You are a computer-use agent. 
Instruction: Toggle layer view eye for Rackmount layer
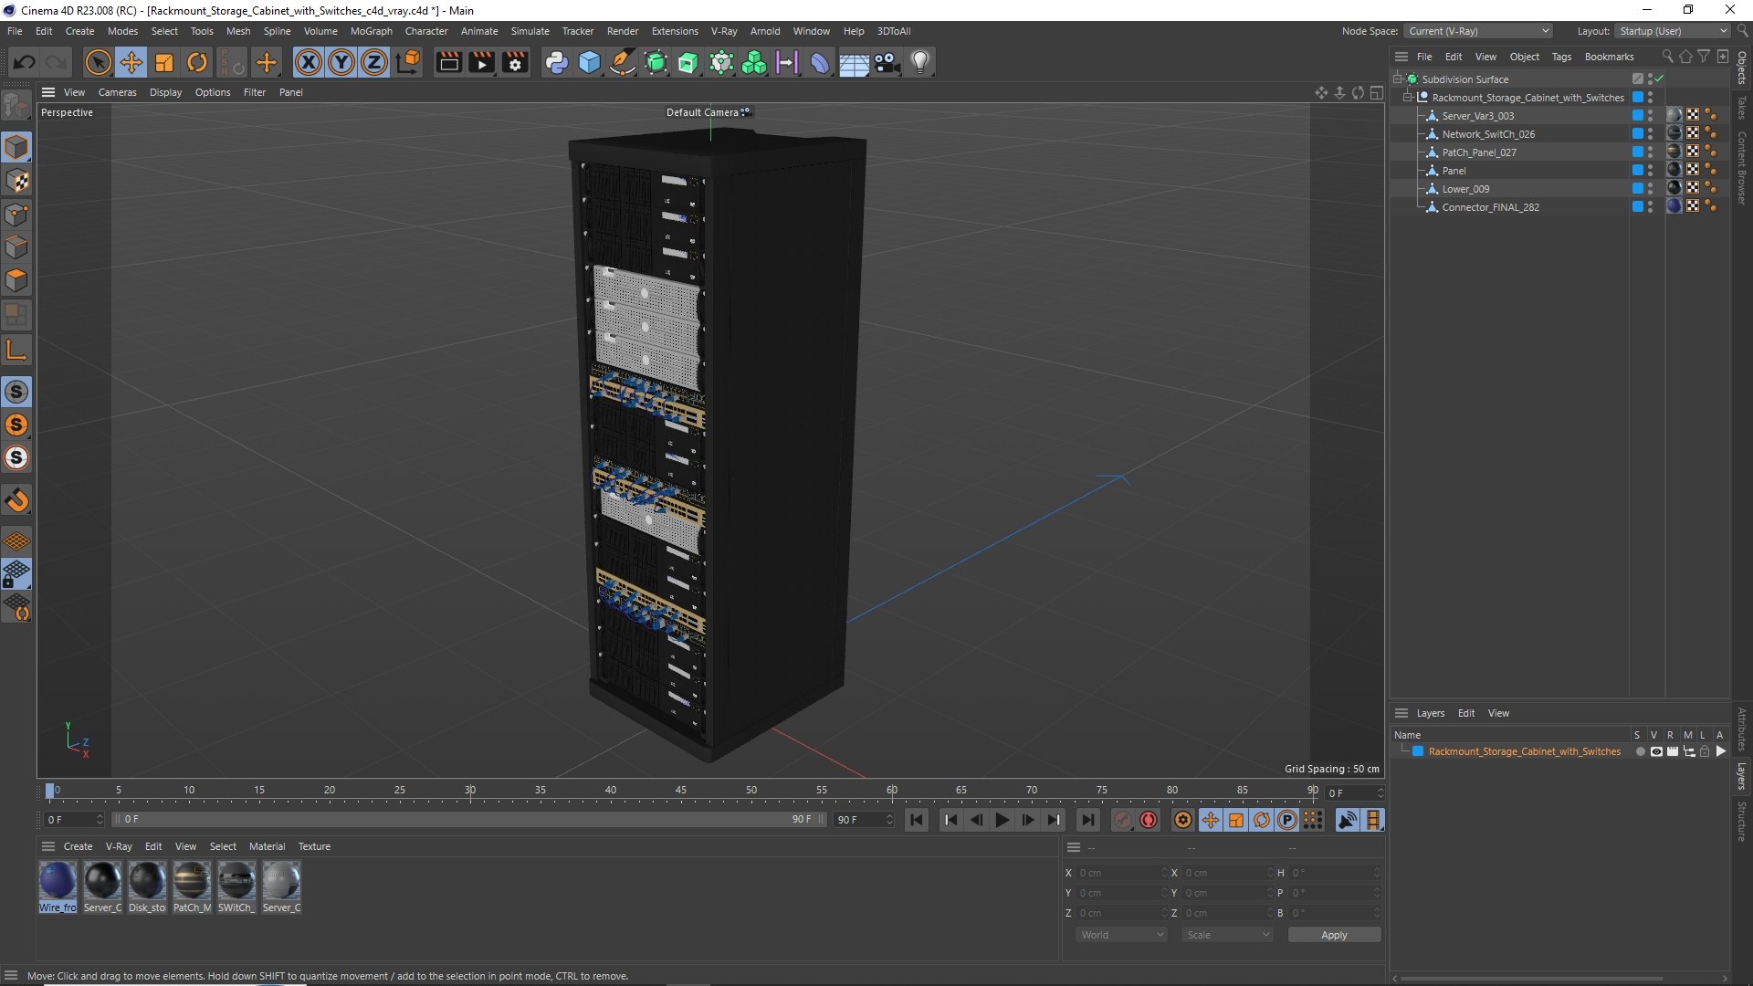pyautogui.click(x=1656, y=751)
